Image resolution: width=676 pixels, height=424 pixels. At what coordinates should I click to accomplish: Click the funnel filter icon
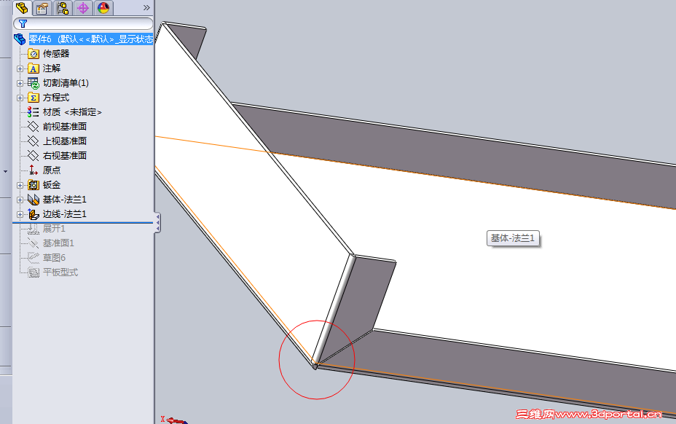(23, 24)
